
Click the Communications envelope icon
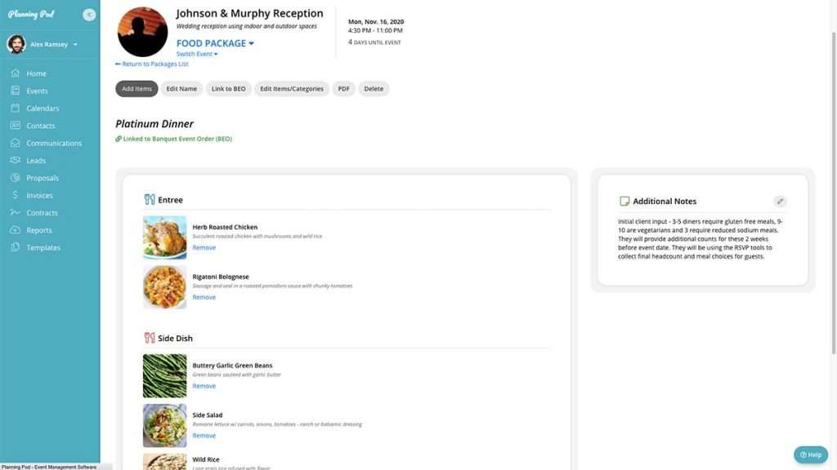click(x=15, y=143)
